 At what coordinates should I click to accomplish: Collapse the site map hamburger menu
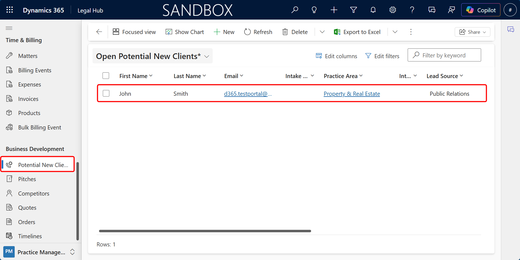point(9,28)
